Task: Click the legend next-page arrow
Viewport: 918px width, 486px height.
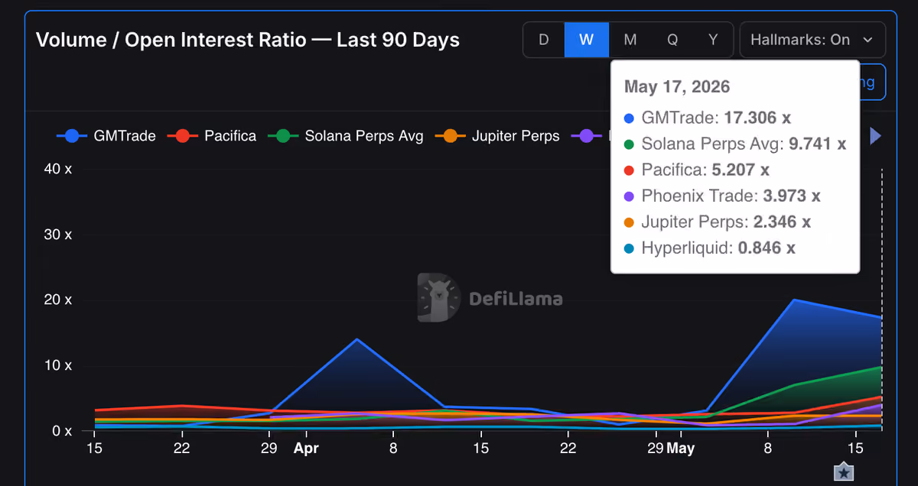Action: pos(876,136)
